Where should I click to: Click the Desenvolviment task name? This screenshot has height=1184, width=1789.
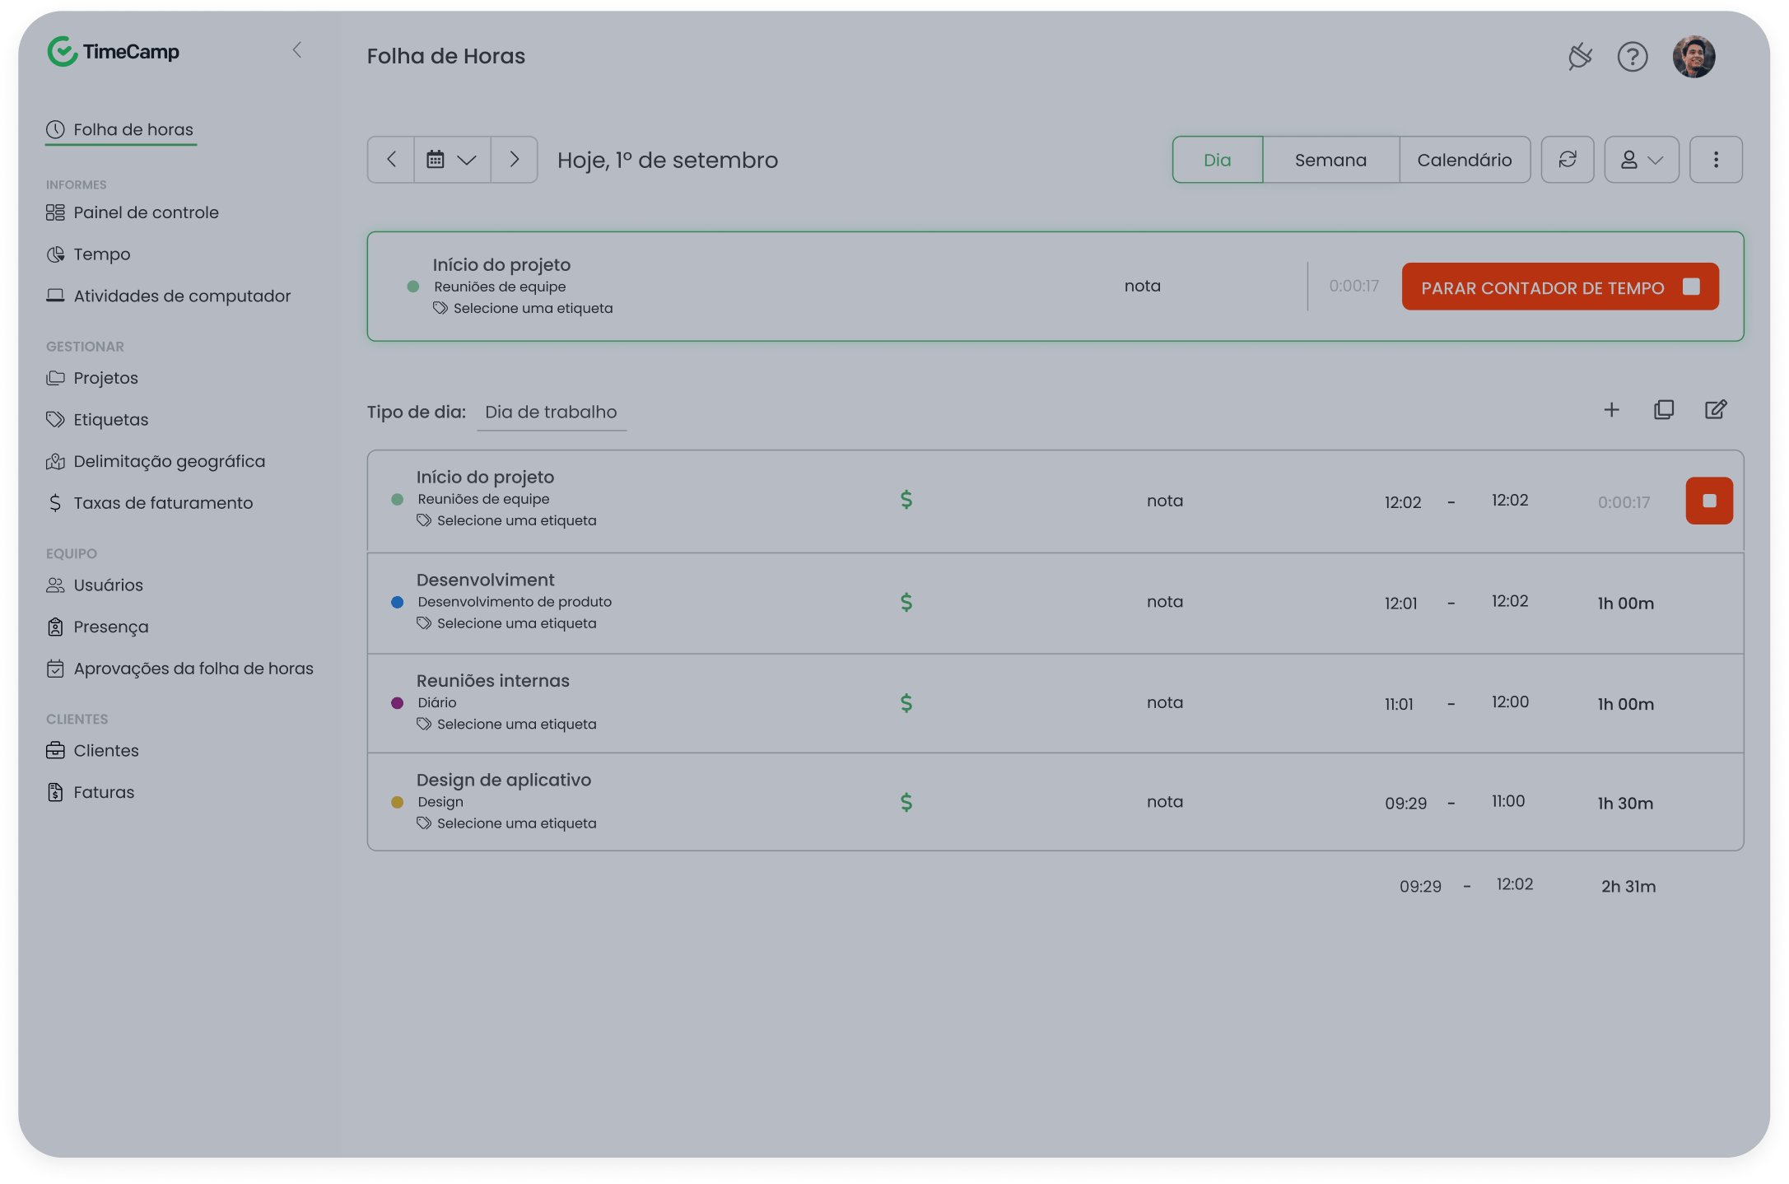(x=486, y=580)
